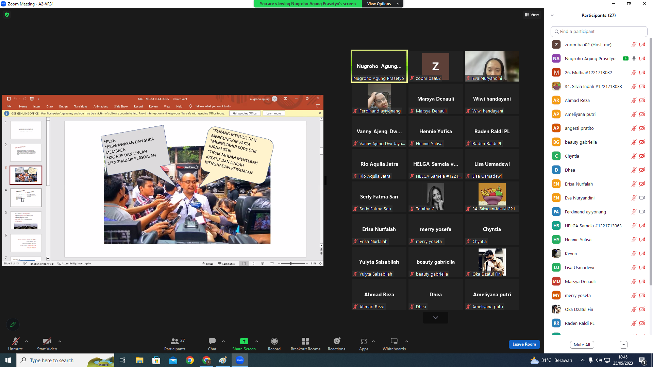The width and height of the screenshot is (653, 367).
Task: Click the microphone icon beside Nugroho Agung Prasetyo
Action: click(x=634, y=58)
